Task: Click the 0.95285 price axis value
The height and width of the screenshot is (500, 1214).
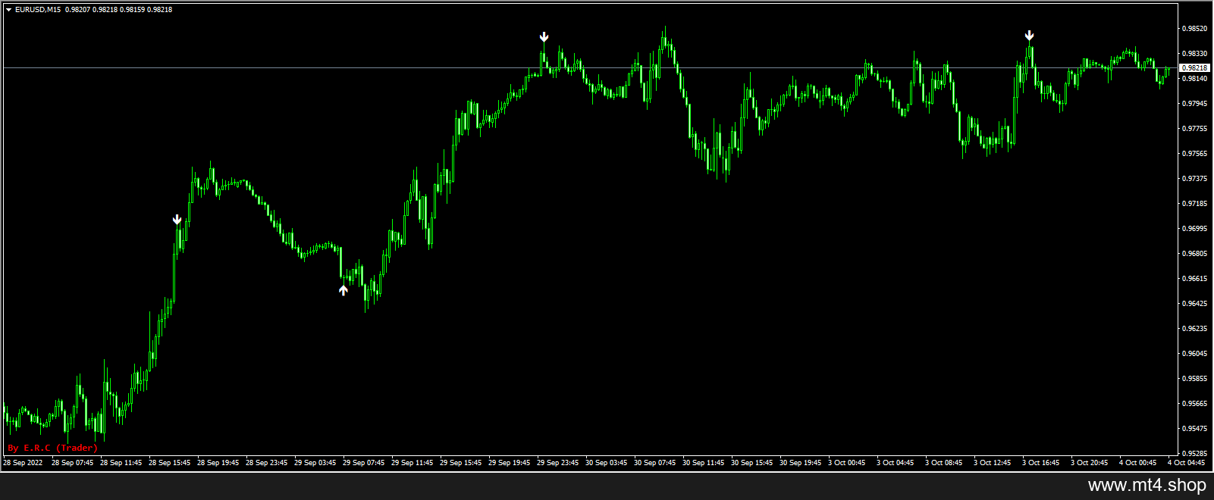Action: [1195, 454]
